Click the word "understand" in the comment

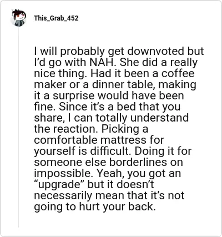(x=160, y=118)
